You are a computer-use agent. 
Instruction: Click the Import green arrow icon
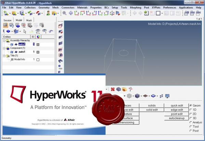tap(30, 13)
